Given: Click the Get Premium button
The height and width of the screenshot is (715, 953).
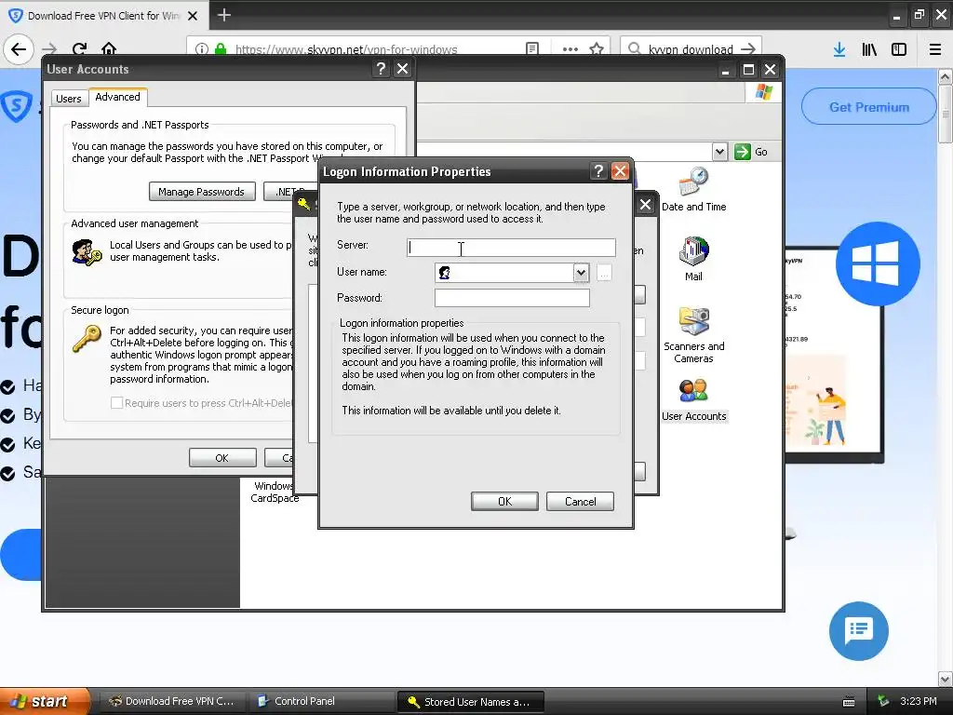Looking at the screenshot, I should 869,107.
